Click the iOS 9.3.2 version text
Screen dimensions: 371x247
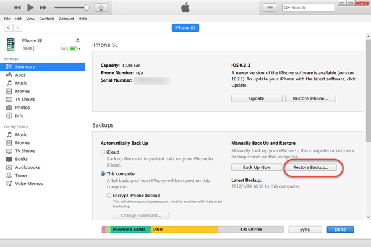point(241,65)
